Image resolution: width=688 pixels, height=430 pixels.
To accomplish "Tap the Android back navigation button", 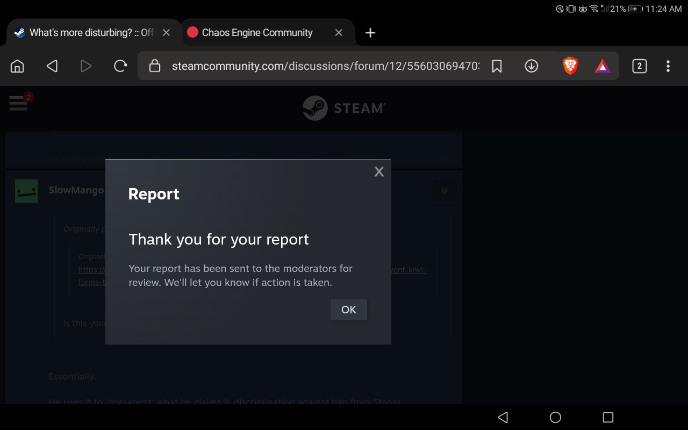I will 503,417.
